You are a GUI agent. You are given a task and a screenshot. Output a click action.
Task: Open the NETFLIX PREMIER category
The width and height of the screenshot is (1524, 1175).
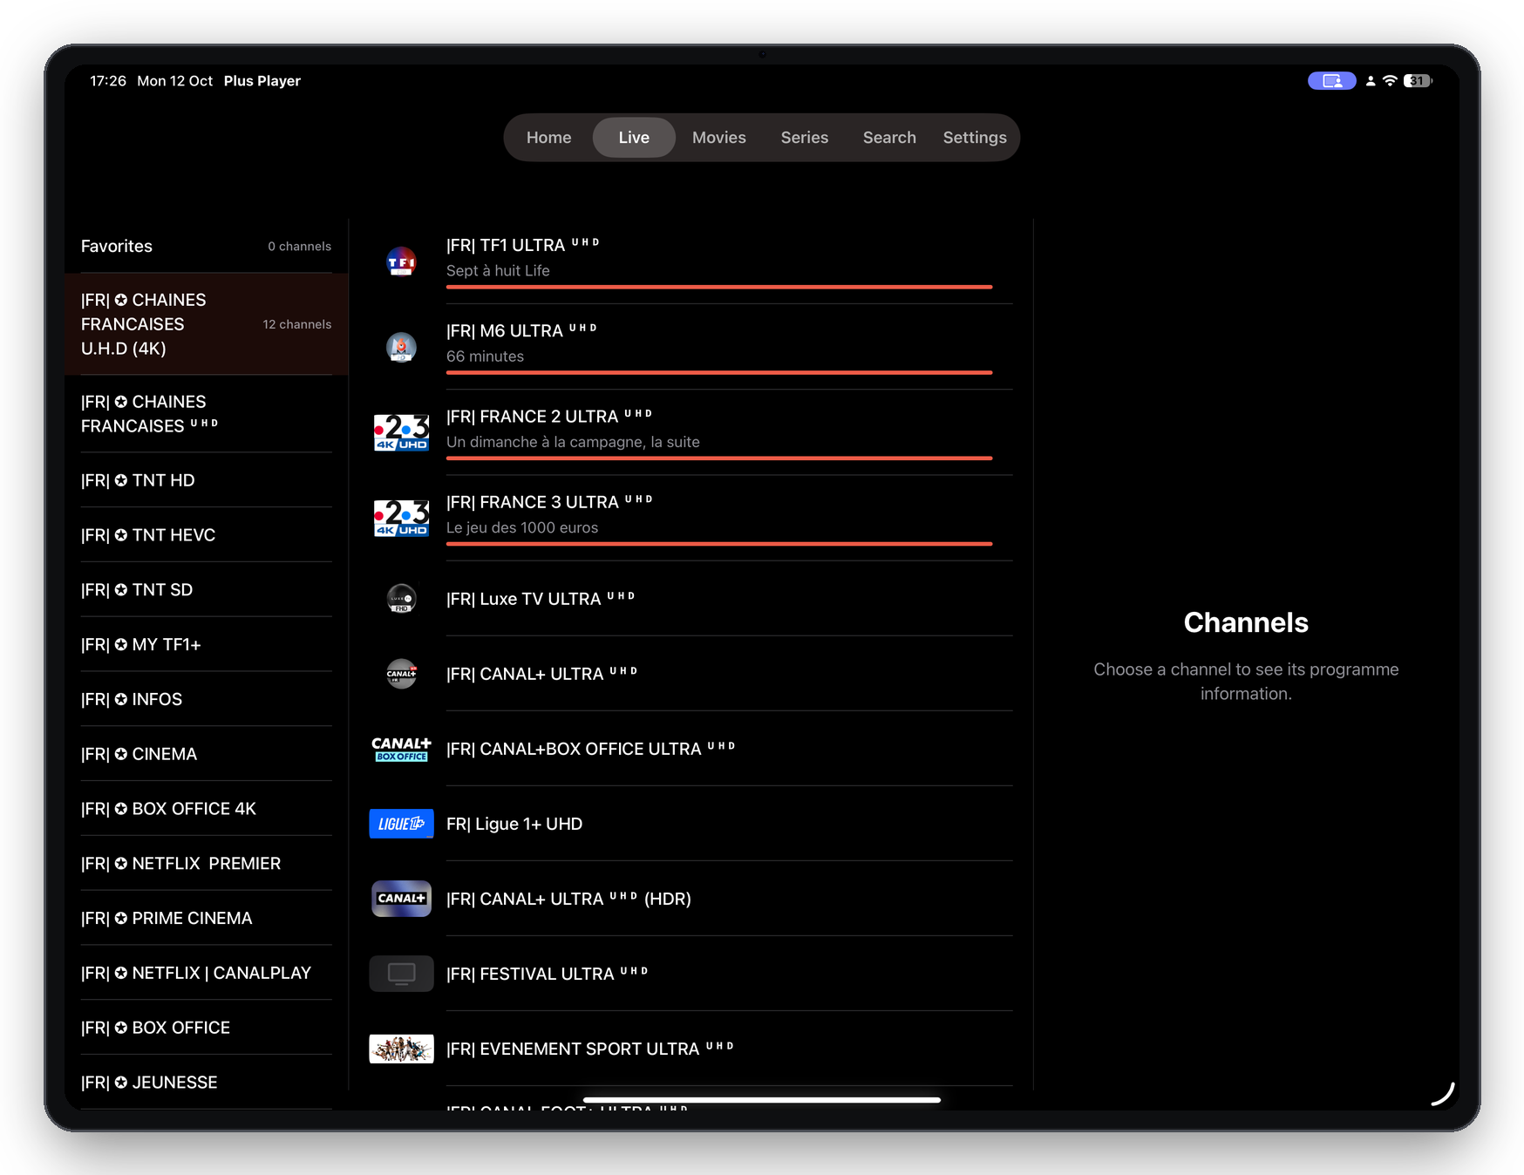pos(207,864)
